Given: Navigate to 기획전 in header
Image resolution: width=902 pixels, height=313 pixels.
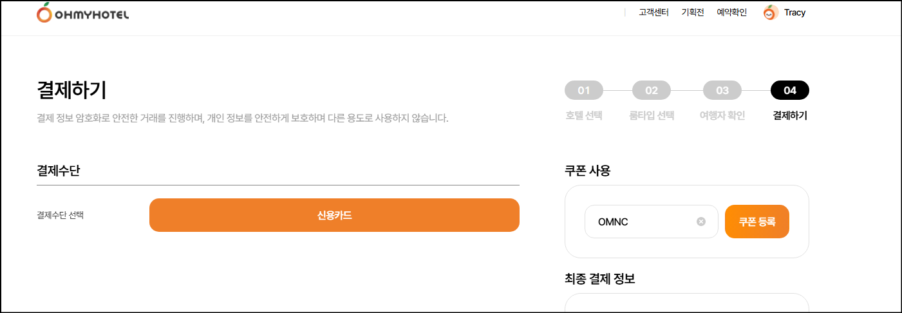Looking at the screenshot, I should point(693,12).
